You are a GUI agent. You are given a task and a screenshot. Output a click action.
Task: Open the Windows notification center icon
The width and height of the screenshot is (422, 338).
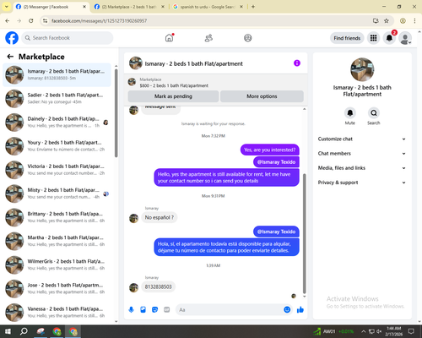point(411,331)
